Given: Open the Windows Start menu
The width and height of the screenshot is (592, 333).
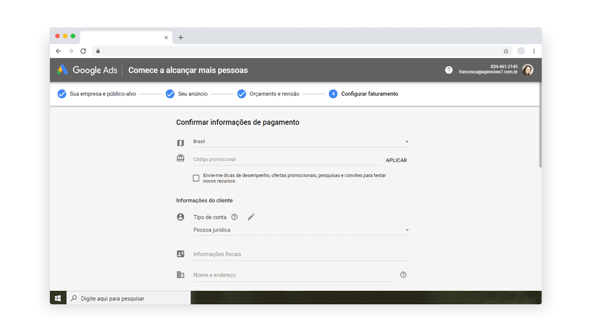Looking at the screenshot, I should coord(58,298).
